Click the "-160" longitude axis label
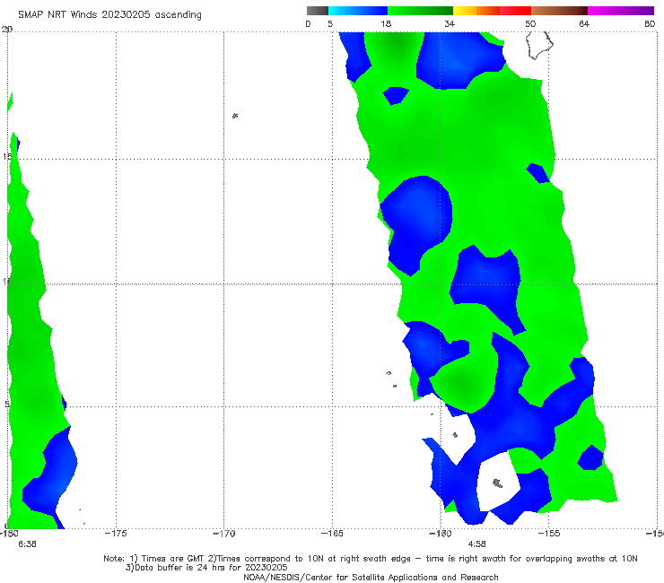The image size is (664, 583). pyautogui.click(x=441, y=534)
